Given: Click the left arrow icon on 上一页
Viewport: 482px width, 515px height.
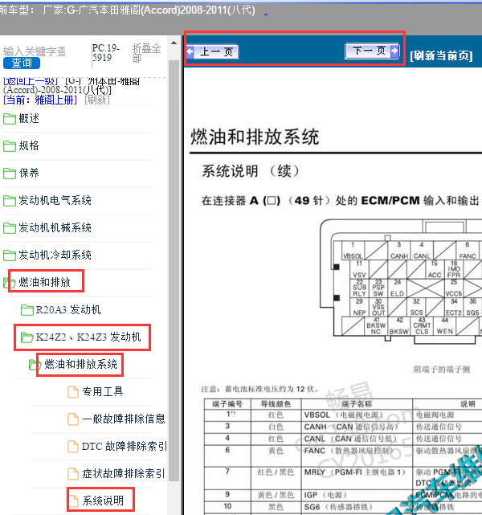Looking at the screenshot, I should (x=190, y=51).
